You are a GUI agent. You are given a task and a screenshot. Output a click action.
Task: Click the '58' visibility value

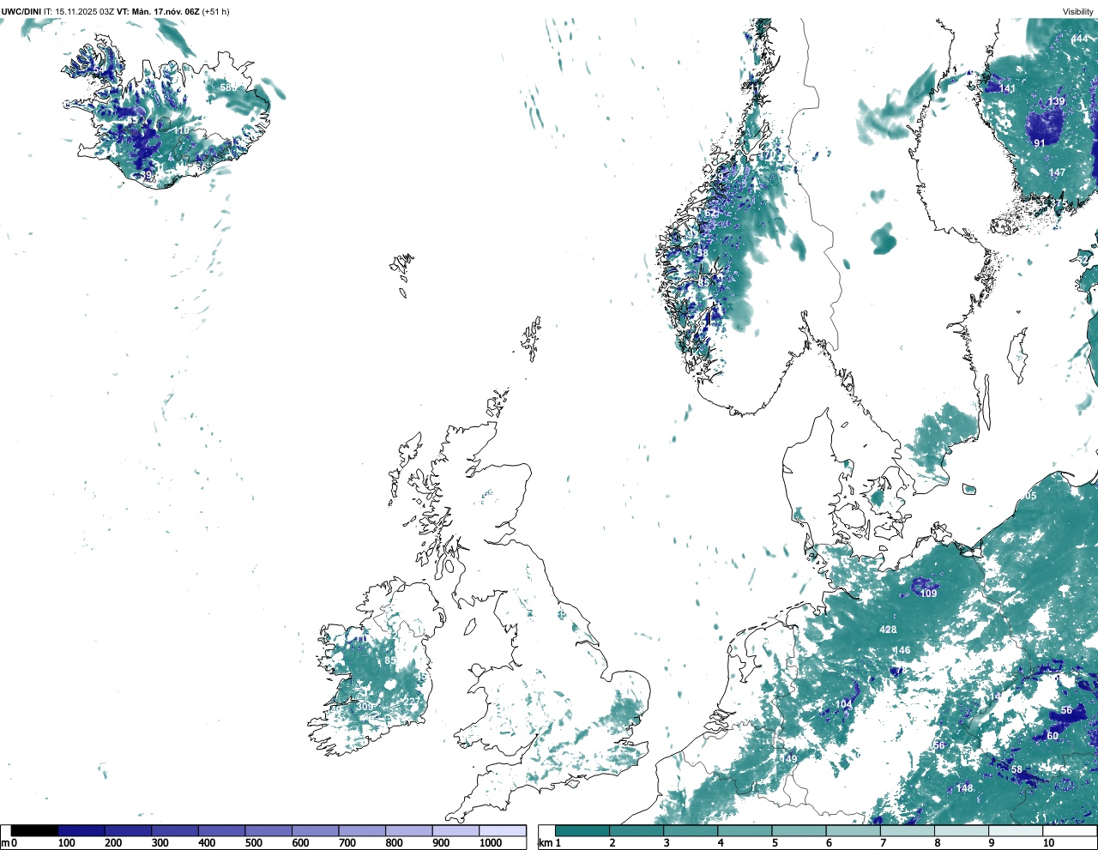point(1017,769)
